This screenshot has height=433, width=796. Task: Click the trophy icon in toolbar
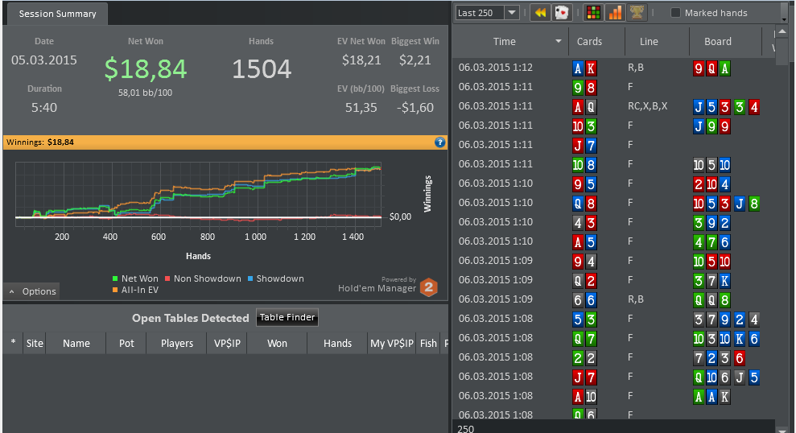pos(637,13)
